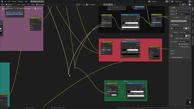Screen dimensions: 194x109
Task: Click the BSurfaceMesh mesh icon in breadcrumb
Action: (x=18, y=9)
